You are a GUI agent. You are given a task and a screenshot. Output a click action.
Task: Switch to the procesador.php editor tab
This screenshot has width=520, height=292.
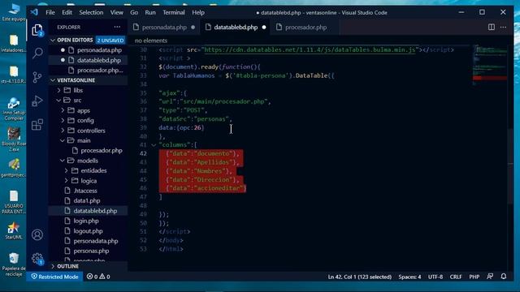(x=305, y=27)
